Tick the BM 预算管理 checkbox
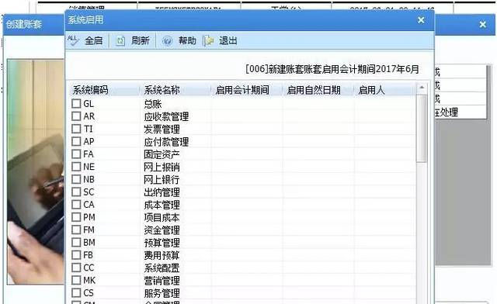Screen dimensions: 497x304 [x=76, y=242]
